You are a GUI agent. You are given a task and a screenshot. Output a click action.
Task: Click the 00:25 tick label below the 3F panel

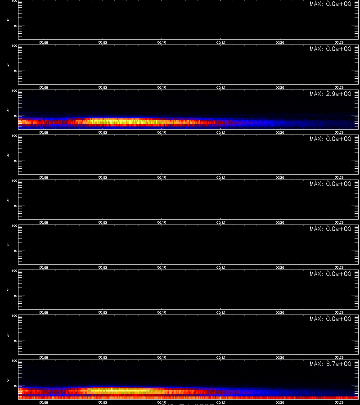click(x=339, y=132)
